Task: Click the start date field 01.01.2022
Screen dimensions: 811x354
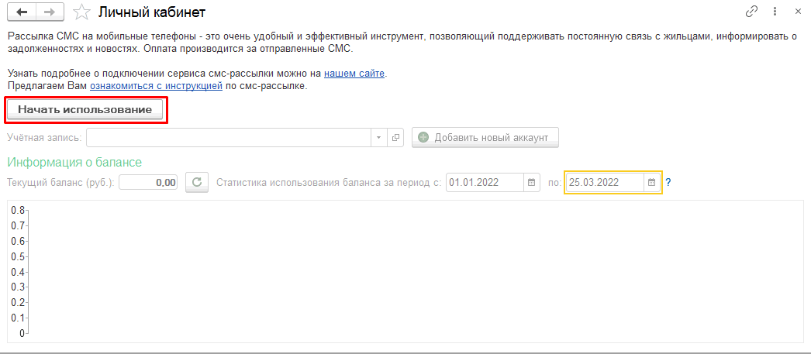Action: coord(485,183)
